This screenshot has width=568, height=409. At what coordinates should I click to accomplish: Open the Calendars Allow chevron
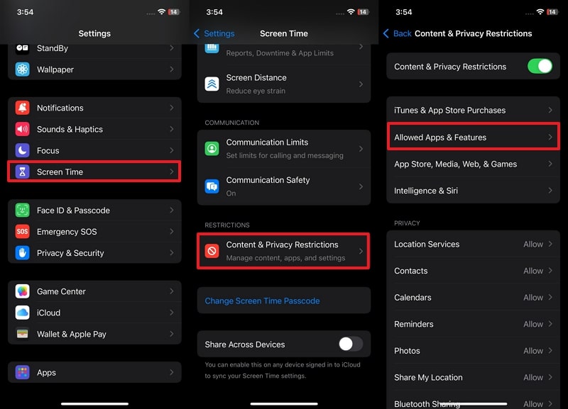point(550,297)
